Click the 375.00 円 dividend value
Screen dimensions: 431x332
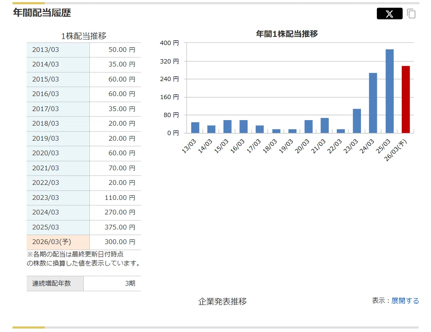pos(120,227)
